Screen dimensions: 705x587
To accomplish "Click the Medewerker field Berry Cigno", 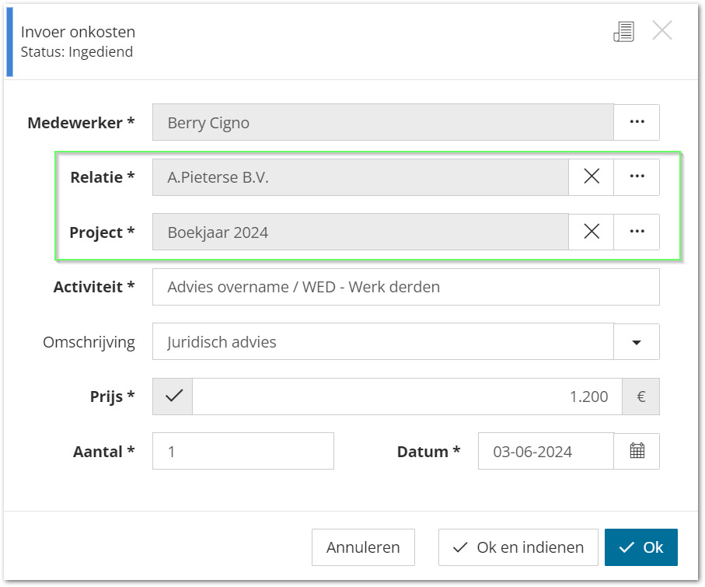I will pos(383,122).
